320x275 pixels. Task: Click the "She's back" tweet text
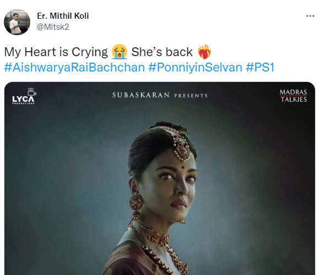click(x=162, y=52)
